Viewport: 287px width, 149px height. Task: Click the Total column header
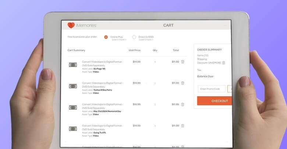(176, 50)
